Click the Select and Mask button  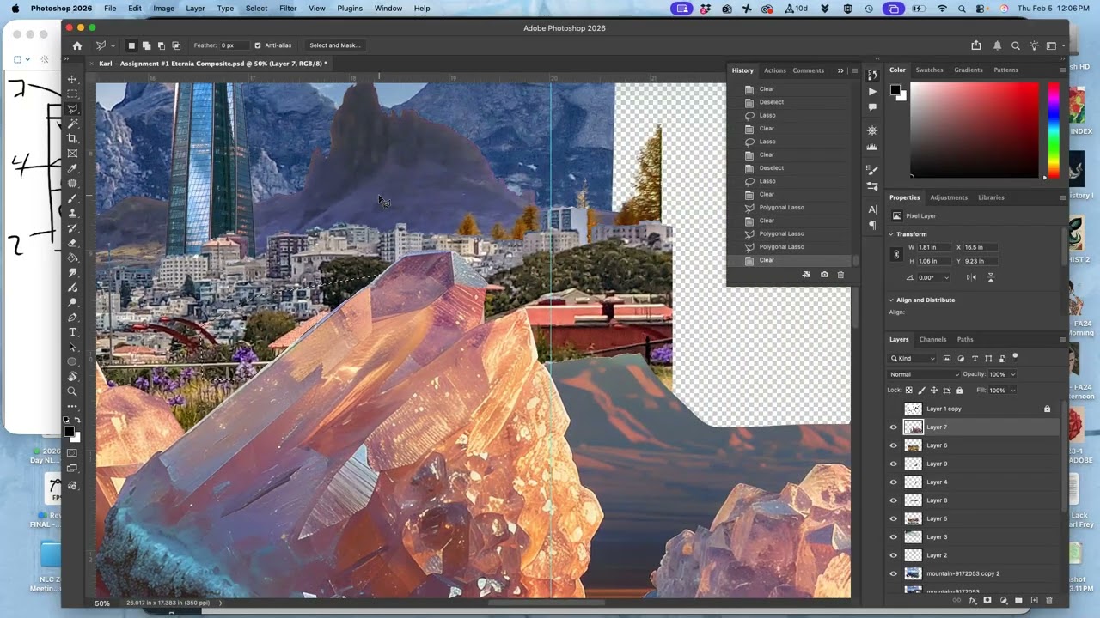pyautogui.click(x=334, y=45)
